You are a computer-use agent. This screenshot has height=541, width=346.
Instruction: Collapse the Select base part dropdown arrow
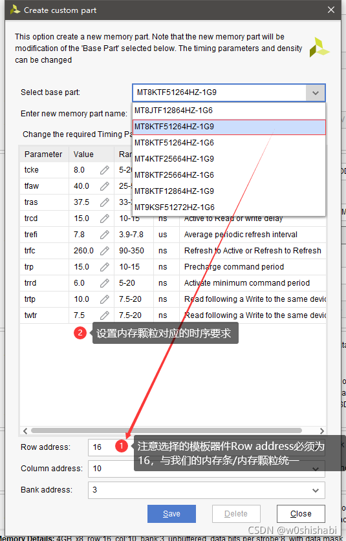pos(315,93)
